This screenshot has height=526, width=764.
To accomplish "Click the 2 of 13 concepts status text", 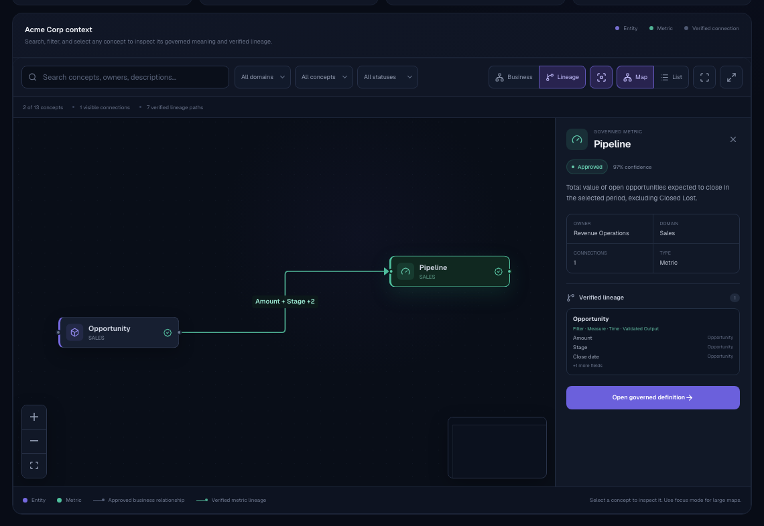I will (43, 108).
